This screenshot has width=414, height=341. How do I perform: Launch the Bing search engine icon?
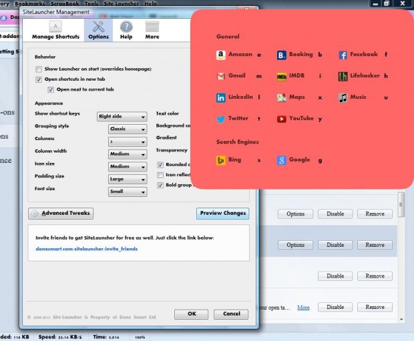[x=221, y=160]
